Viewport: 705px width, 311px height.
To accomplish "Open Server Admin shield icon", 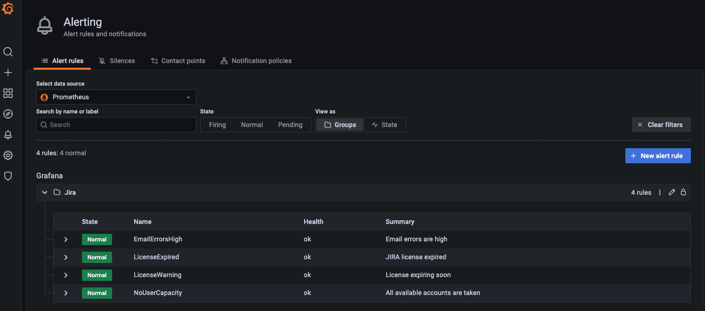I will click(x=8, y=176).
